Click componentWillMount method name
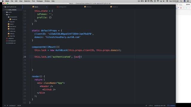The image size is (191, 107). tap(44, 47)
